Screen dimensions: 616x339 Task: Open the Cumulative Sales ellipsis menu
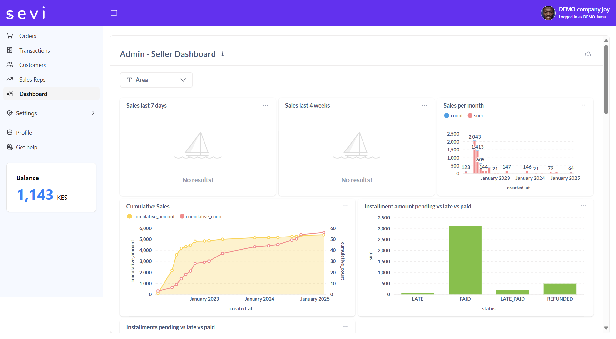[345, 206]
